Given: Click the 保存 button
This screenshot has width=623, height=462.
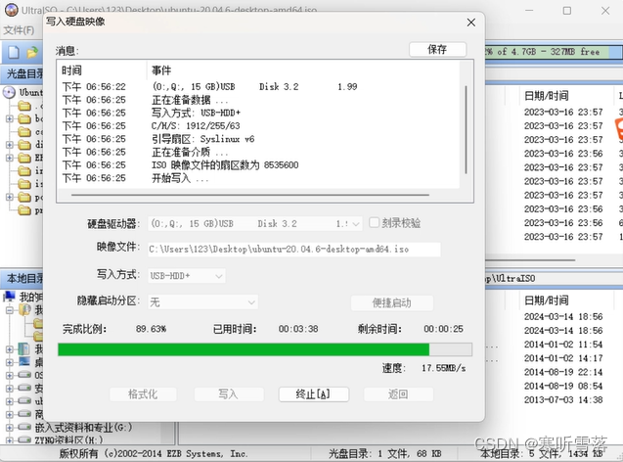Looking at the screenshot, I should (437, 49).
